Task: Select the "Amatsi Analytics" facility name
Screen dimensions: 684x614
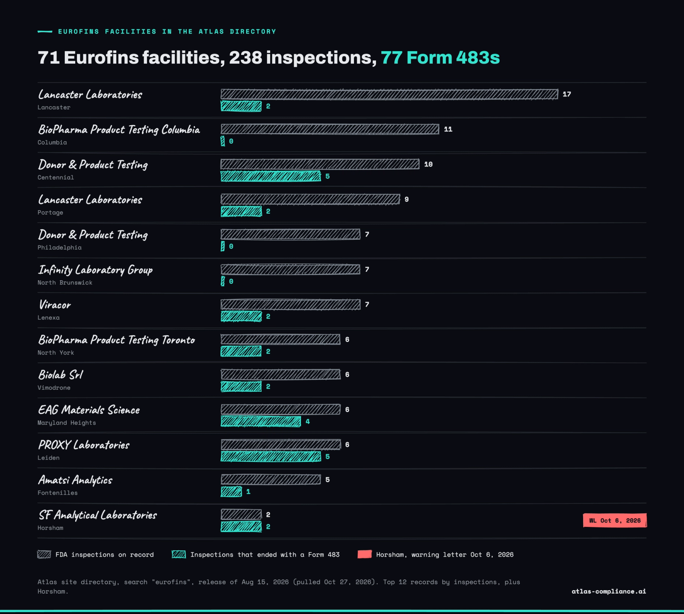Action: 75,480
